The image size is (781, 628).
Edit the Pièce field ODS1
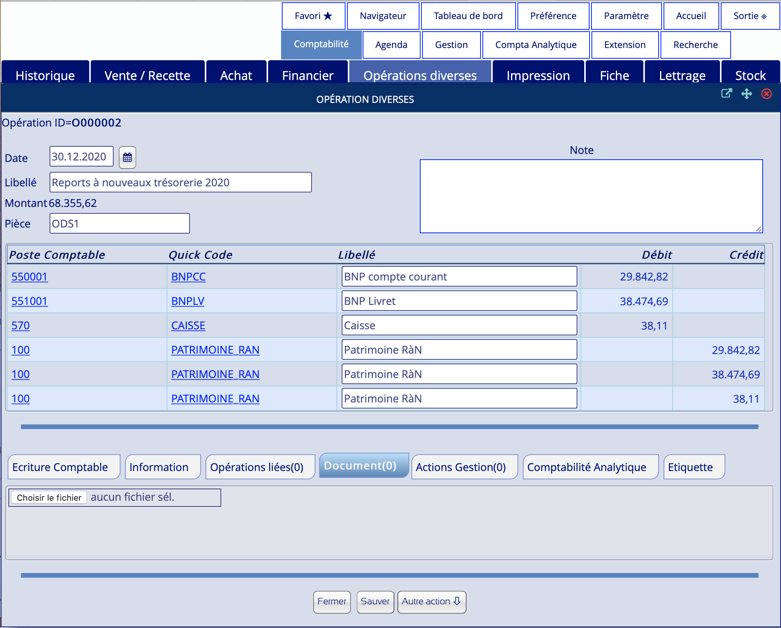click(119, 224)
